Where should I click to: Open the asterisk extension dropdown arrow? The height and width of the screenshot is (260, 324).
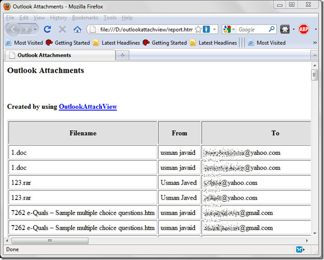coord(293,29)
